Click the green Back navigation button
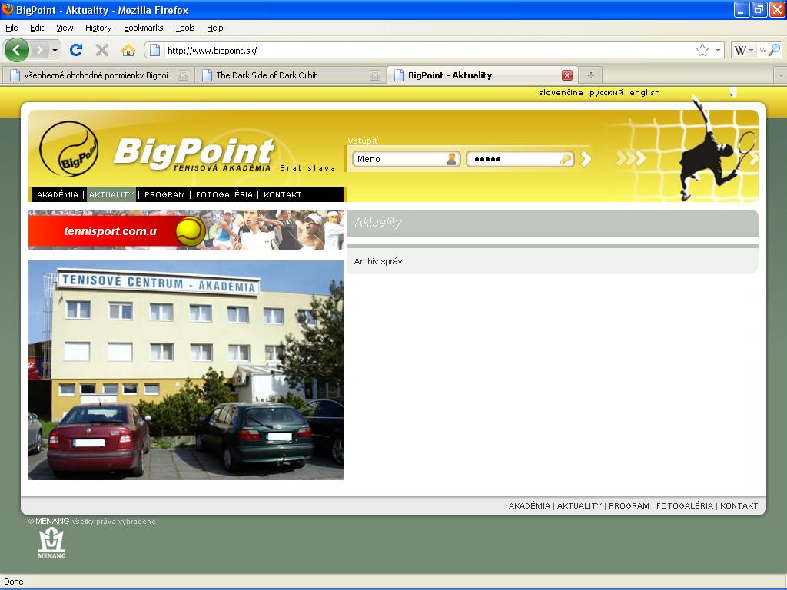 click(17, 50)
